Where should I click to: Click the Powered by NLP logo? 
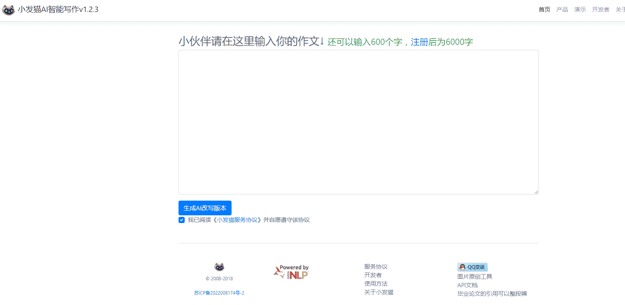coord(291,272)
